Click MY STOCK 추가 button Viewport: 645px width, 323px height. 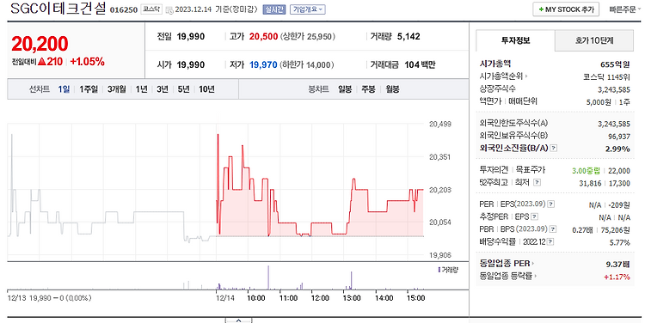566,9
